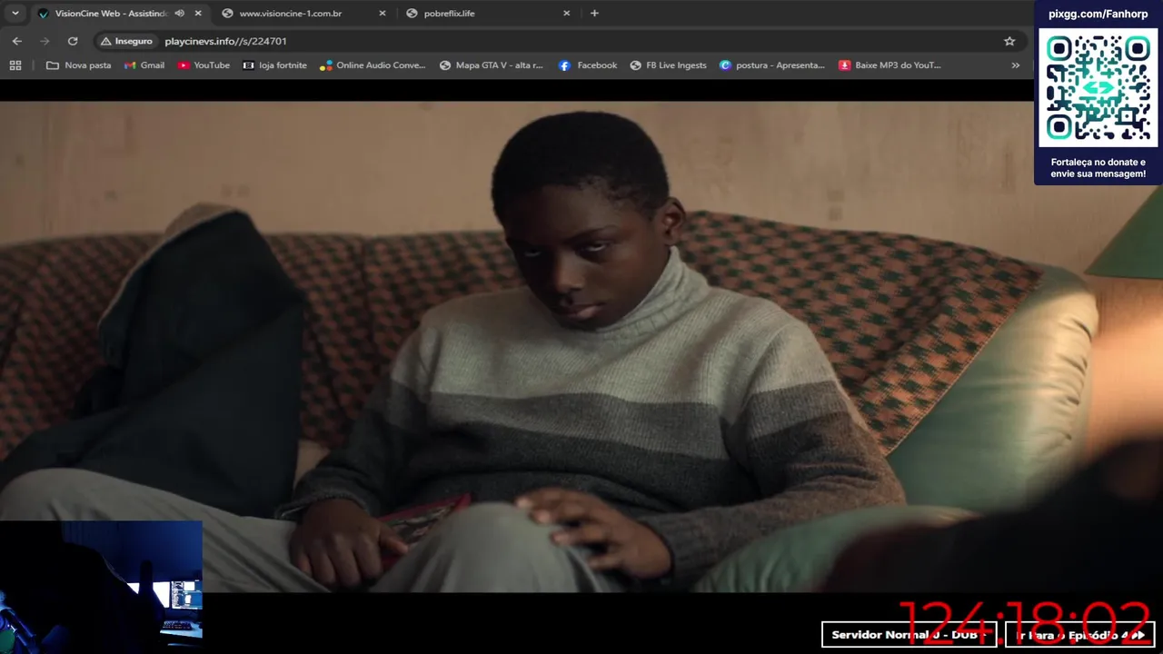
Task: Bookmark this page with the star icon
Action: (x=1009, y=41)
